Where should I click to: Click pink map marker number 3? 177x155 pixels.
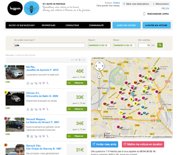[x=136, y=100]
